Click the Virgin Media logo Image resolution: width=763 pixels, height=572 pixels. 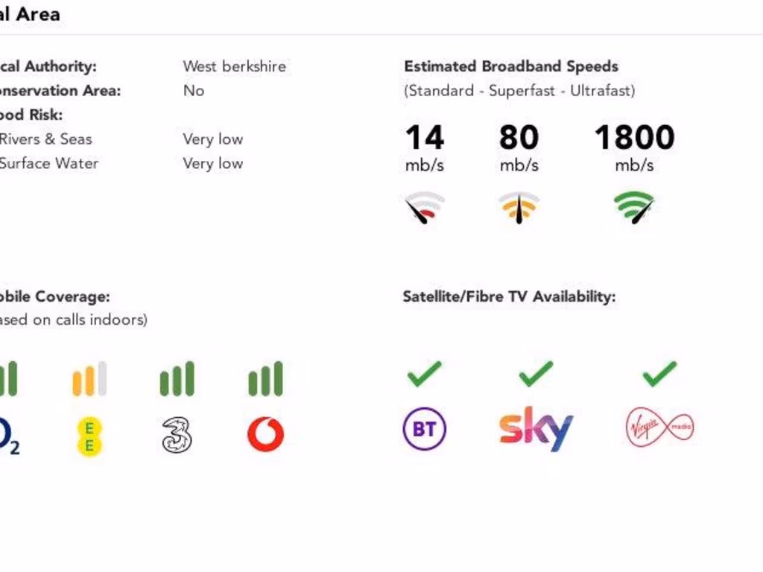pyautogui.click(x=659, y=428)
